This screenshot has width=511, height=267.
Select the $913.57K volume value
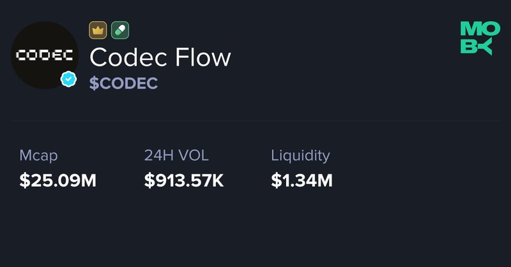click(184, 180)
